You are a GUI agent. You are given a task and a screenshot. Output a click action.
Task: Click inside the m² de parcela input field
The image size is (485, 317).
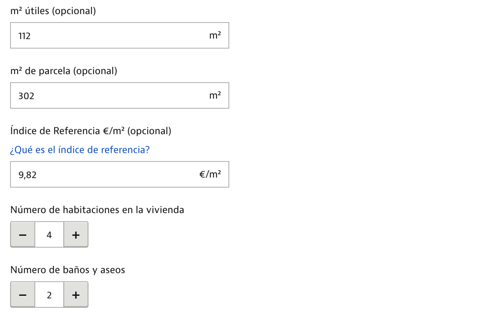pos(120,95)
